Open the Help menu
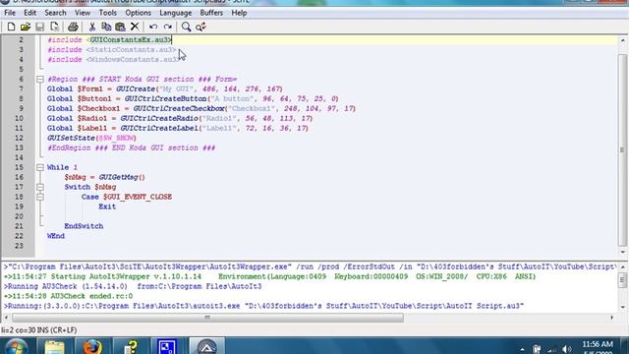This screenshot has width=629, height=354. (239, 13)
